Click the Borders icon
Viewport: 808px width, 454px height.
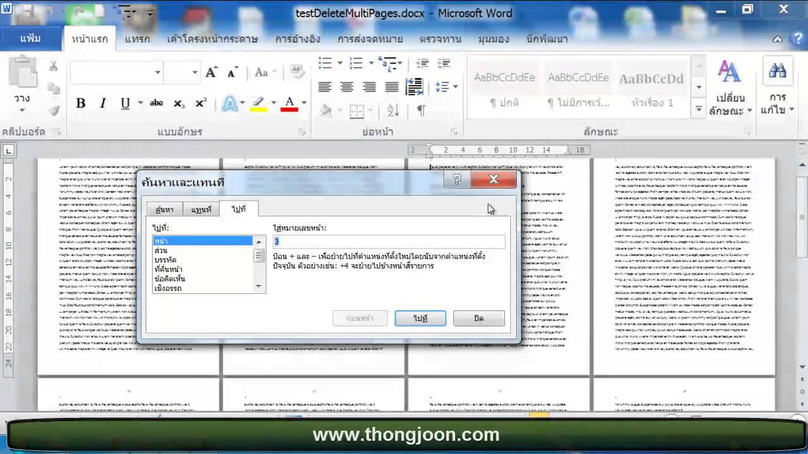click(x=357, y=111)
